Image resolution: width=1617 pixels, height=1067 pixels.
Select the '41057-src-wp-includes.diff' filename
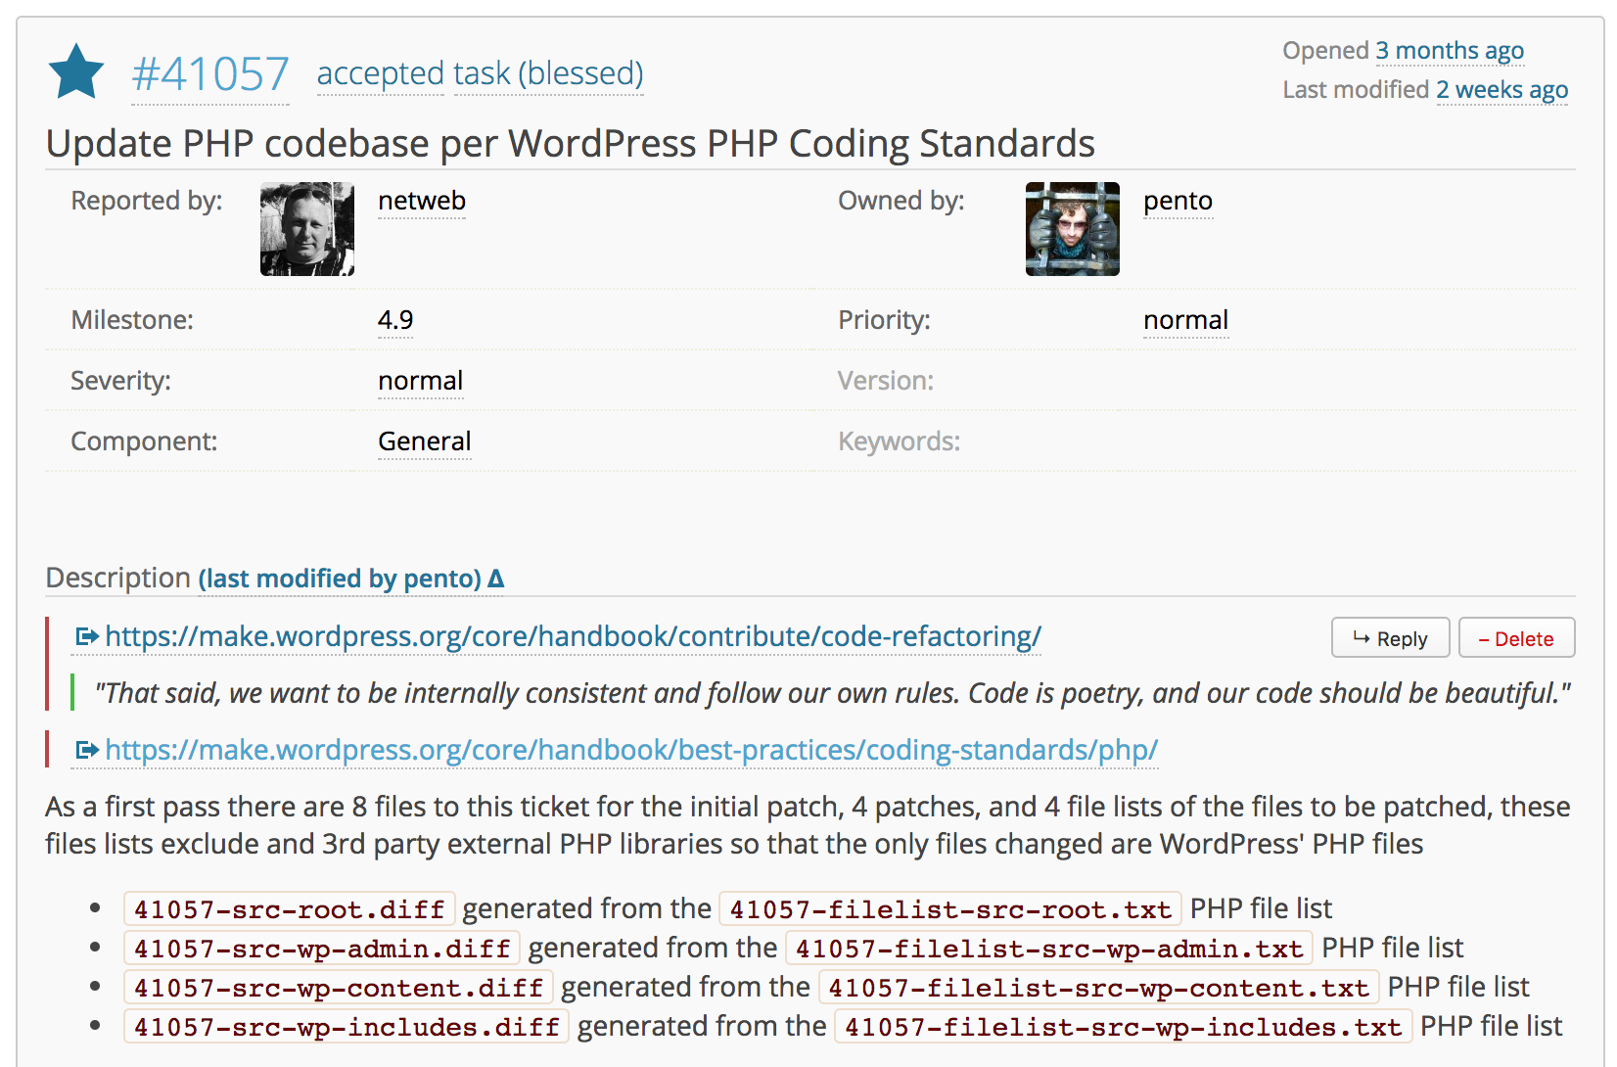pos(346,1027)
